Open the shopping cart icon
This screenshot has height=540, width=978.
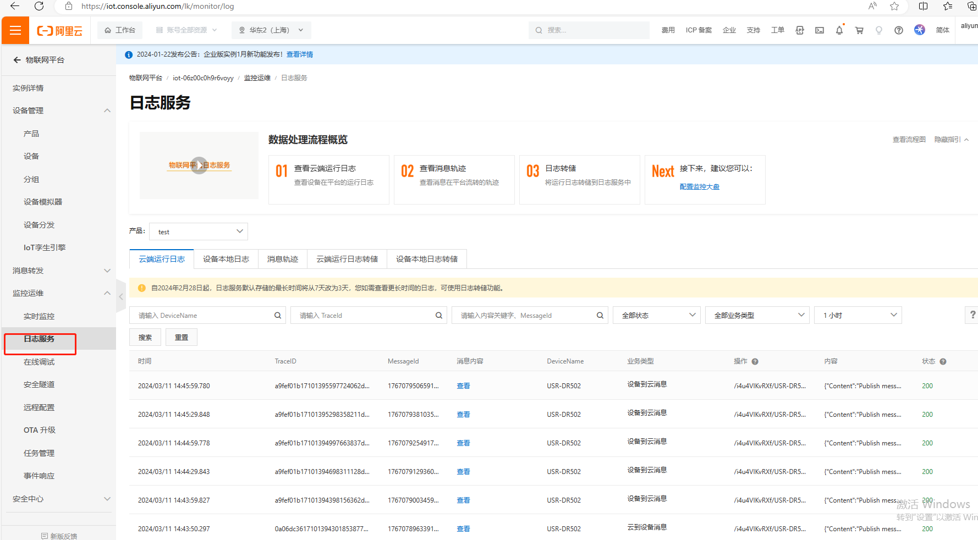[x=859, y=30]
